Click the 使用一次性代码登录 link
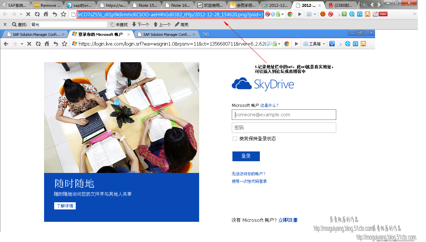The width and height of the screenshot is (426, 242). [x=249, y=181]
